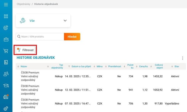Open the shopping cart icon
The height and width of the screenshot is (112, 187).
(x=6, y=51)
